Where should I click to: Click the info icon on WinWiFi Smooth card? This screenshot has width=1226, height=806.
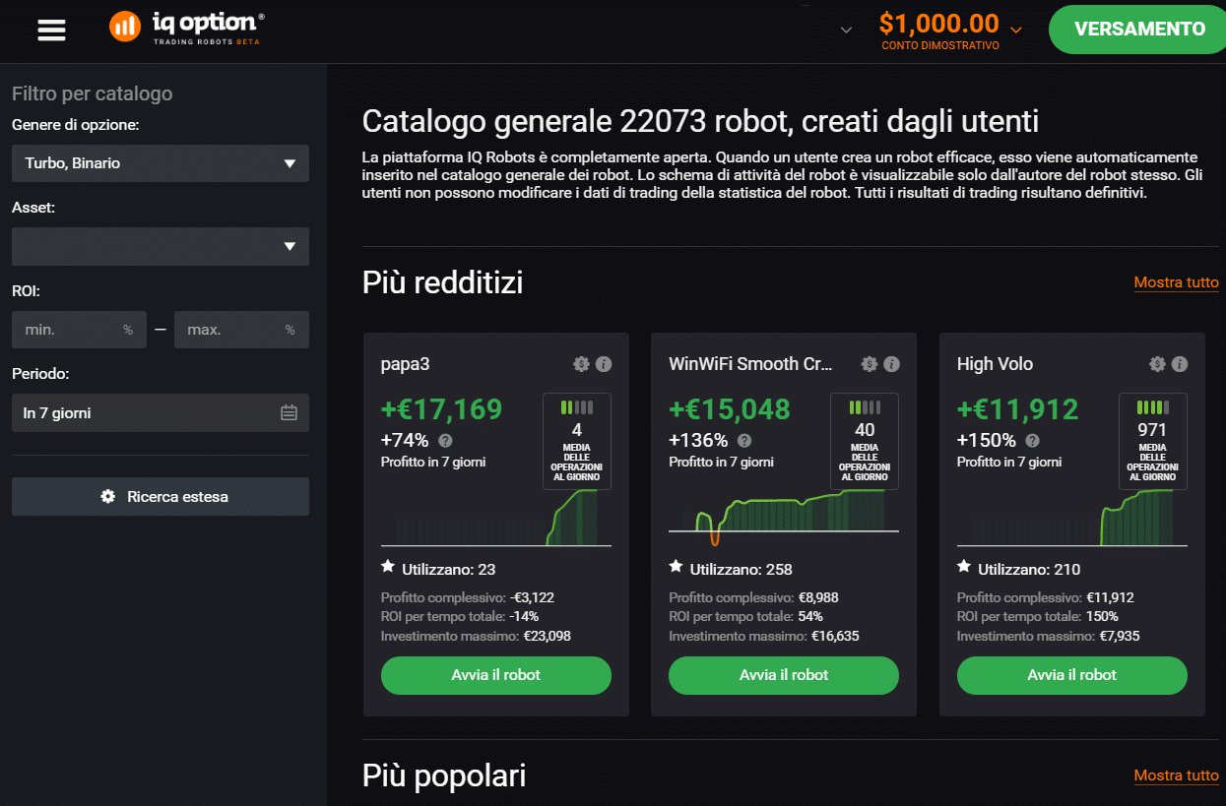[891, 364]
